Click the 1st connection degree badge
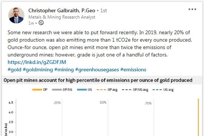 tap(103, 10)
